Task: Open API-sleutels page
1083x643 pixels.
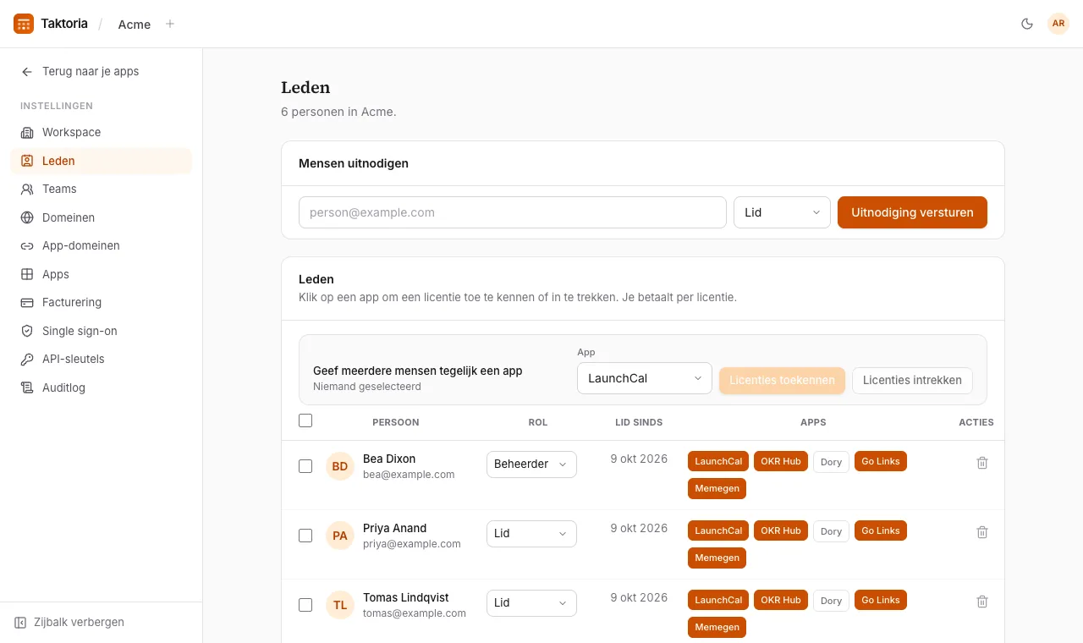Action: (x=101, y=359)
